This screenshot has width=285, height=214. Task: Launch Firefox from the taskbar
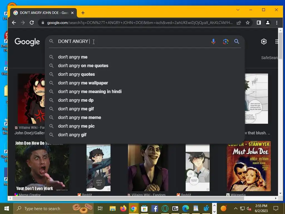pos(123,208)
